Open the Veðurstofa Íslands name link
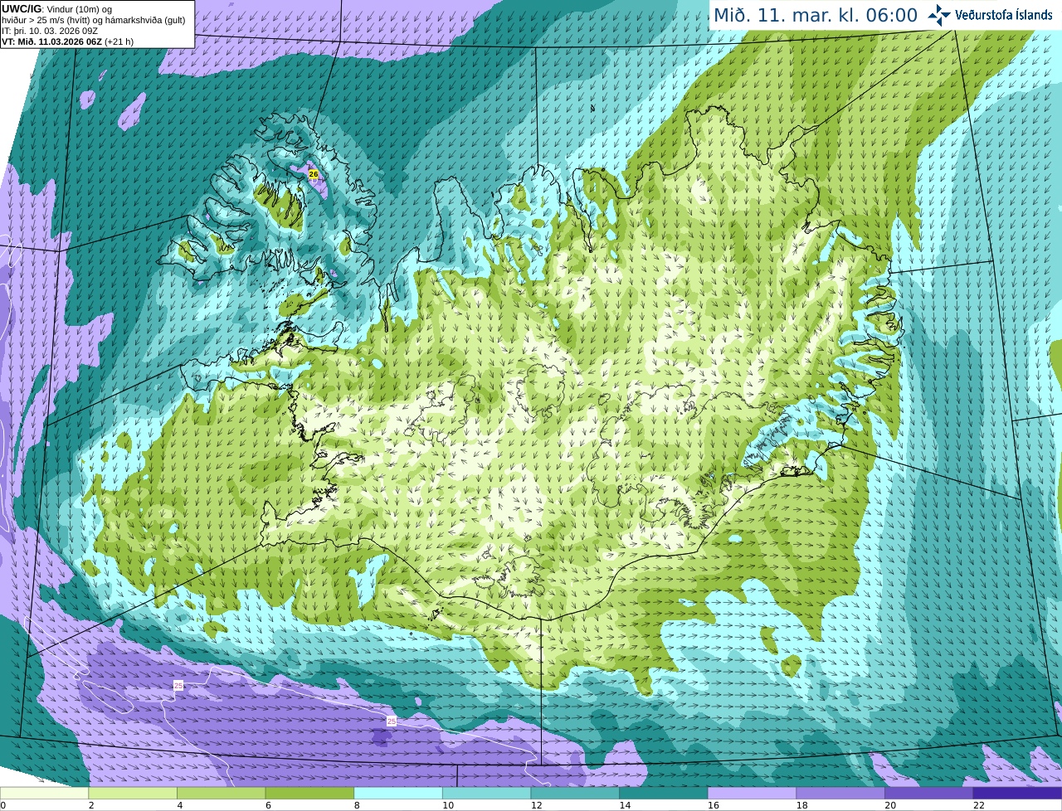The image size is (1062, 811). pos(1003,15)
